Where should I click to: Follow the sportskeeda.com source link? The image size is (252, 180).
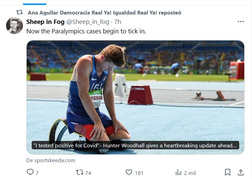pos(51,160)
